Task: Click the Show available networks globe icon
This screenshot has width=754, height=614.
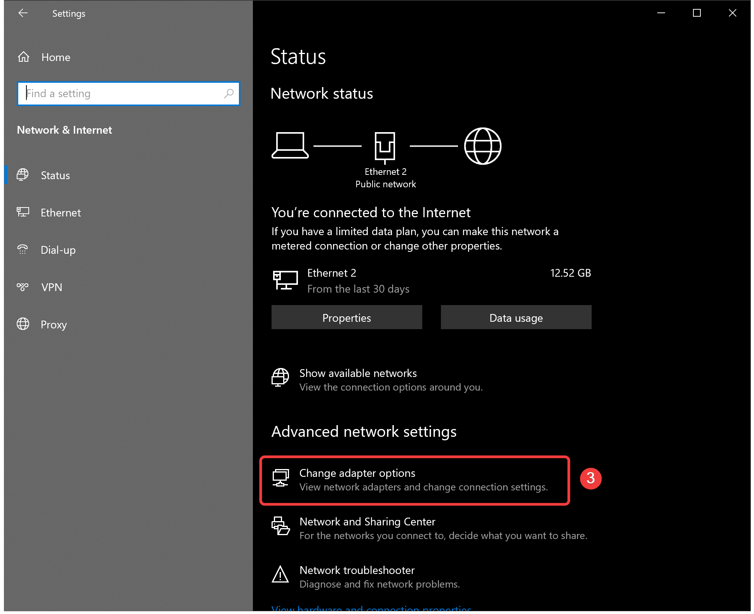Action: pyautogui.click(x=280, y=377)
